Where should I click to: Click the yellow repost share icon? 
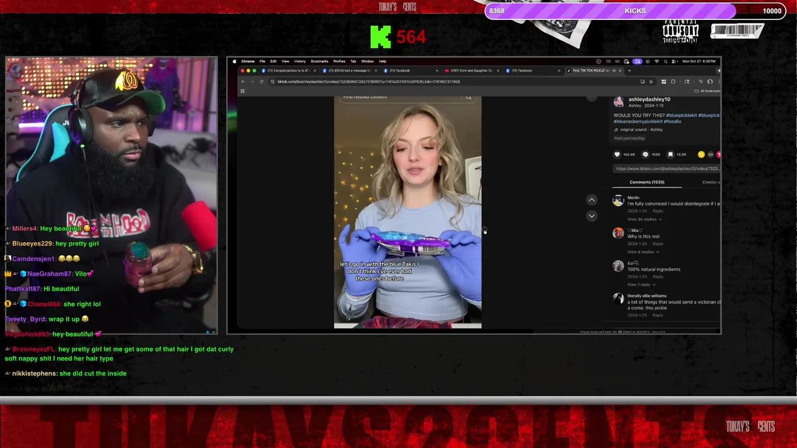tap(701, 154)
